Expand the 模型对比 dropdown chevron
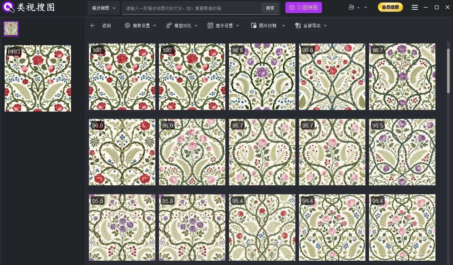 tap(196, 25)
